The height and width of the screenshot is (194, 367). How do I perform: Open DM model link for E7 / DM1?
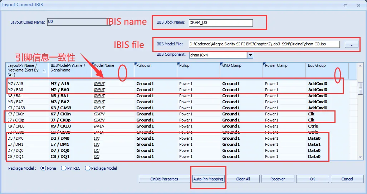pos(97,144)
